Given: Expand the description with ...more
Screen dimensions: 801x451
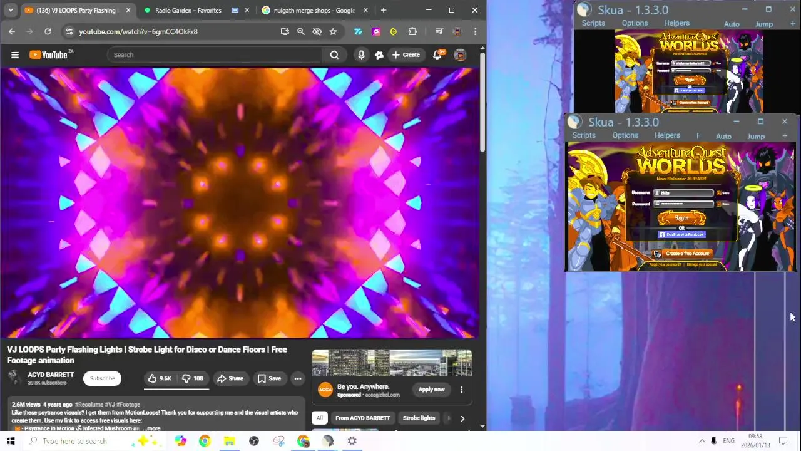Looking at the screenshot, I should [x=150, y=428].
